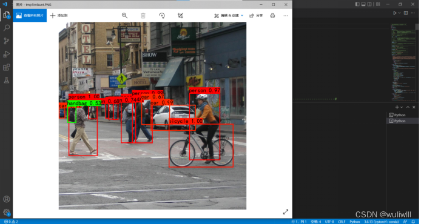
Task: Open the Photos more options ellipsis
Action: (286, 16)
